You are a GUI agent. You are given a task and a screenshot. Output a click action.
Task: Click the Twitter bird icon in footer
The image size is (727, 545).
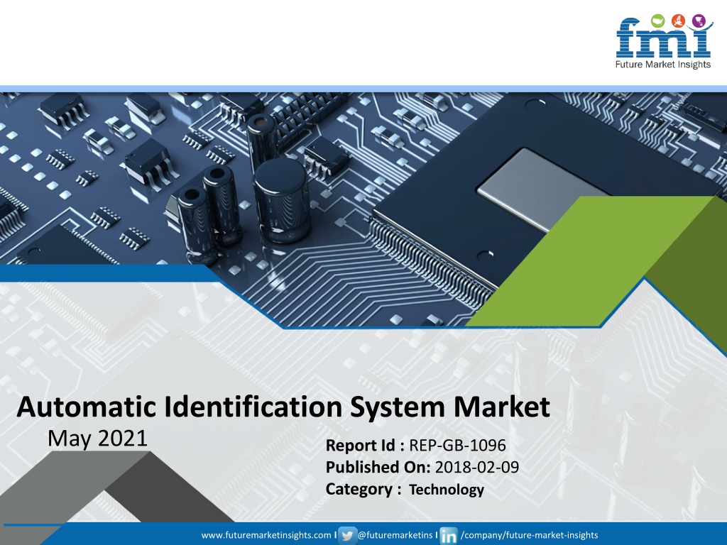coord(347,536)
